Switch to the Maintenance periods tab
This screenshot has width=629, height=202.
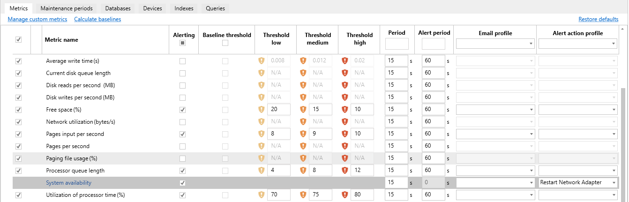(67, 8)
